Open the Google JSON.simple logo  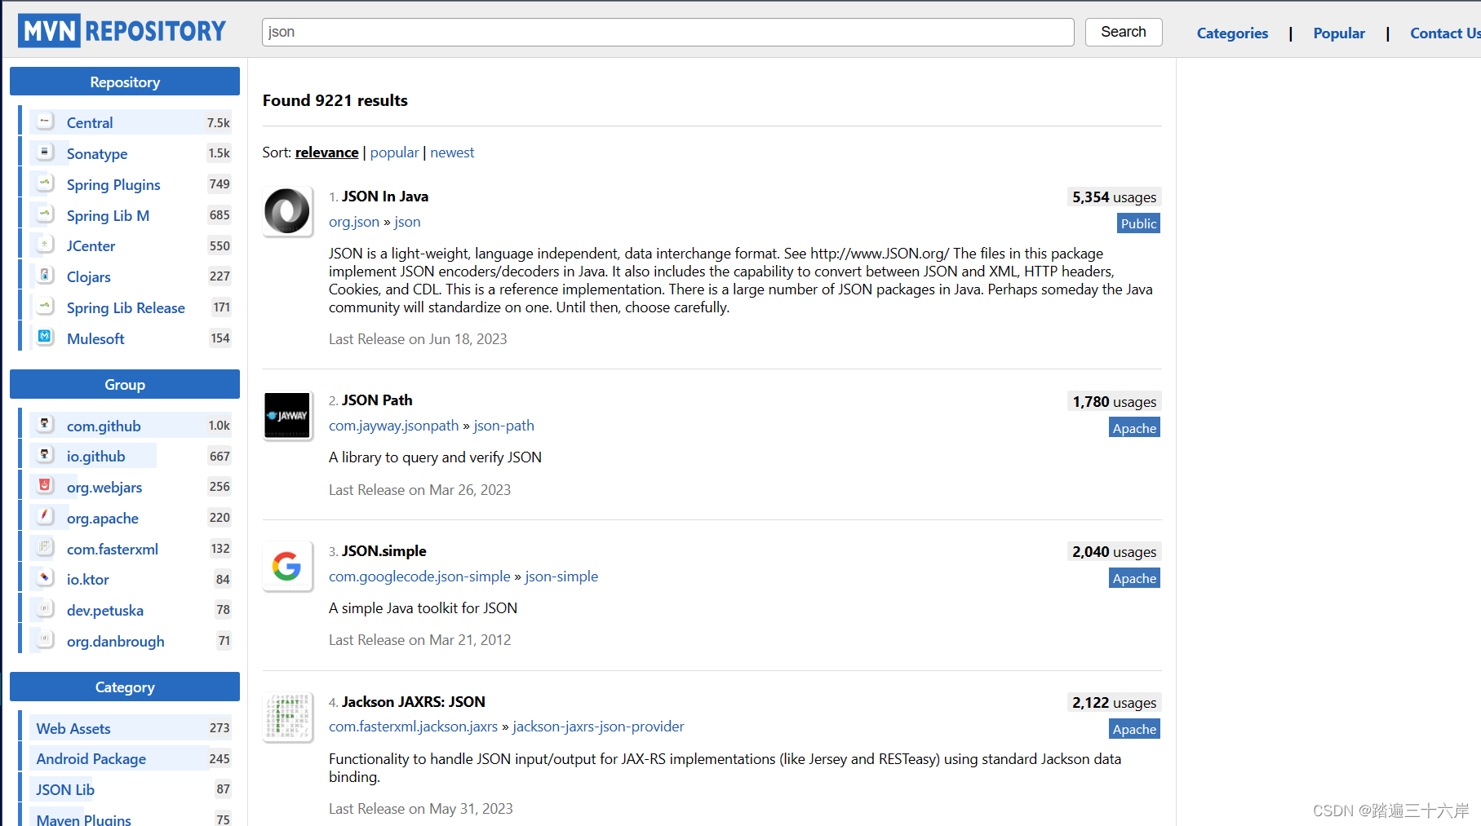click(287, 566)
